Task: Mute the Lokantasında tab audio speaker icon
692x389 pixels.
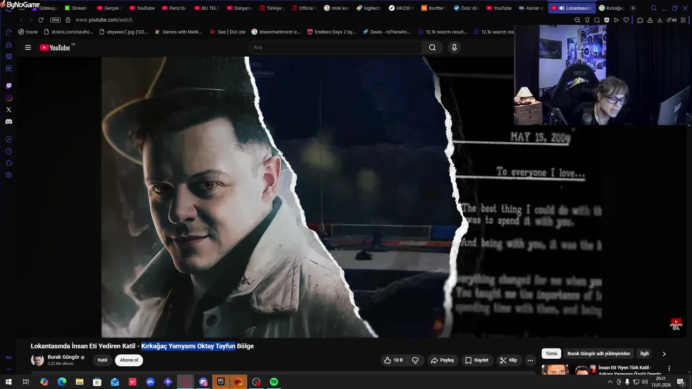Action: [562, 8]
